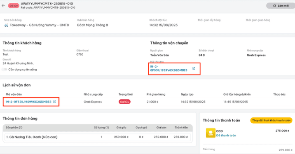Click the Giá gốc value 259.000 đ
The height and width of the screenshot is (154, 295).
point(121,137)
